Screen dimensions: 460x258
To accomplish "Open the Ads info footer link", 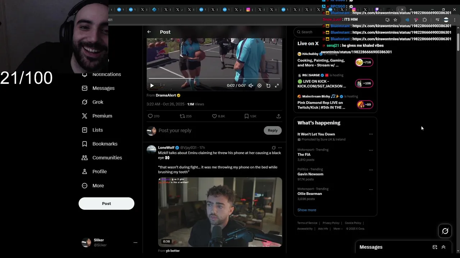I will [x=323, y=229].
